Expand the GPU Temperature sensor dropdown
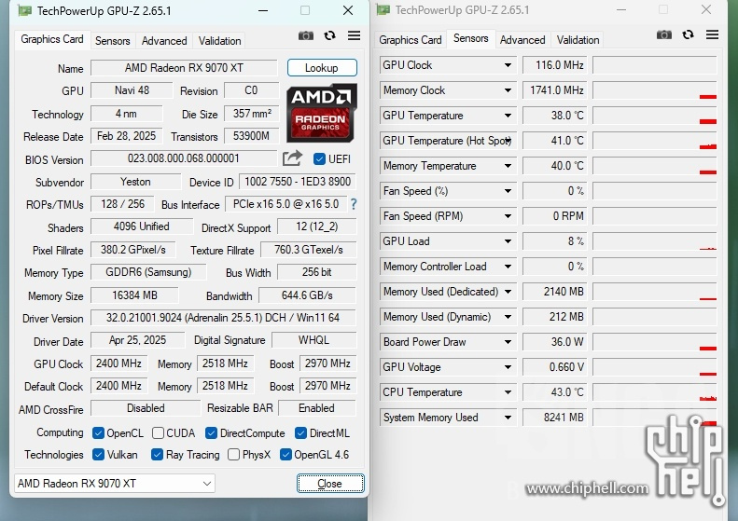 point(508,116)
